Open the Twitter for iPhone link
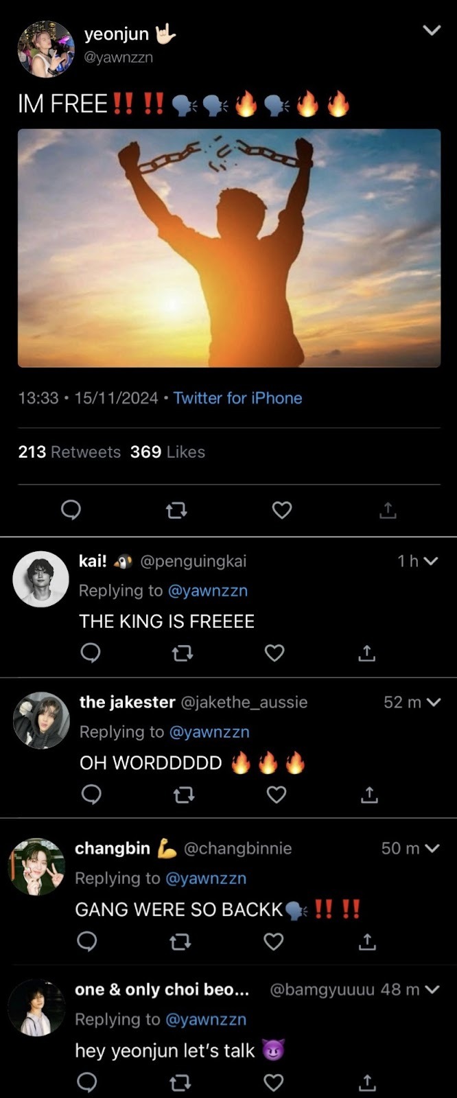The width and height of the screenshot is (457, 1098). pyautogui.click(x=237, y=398)
